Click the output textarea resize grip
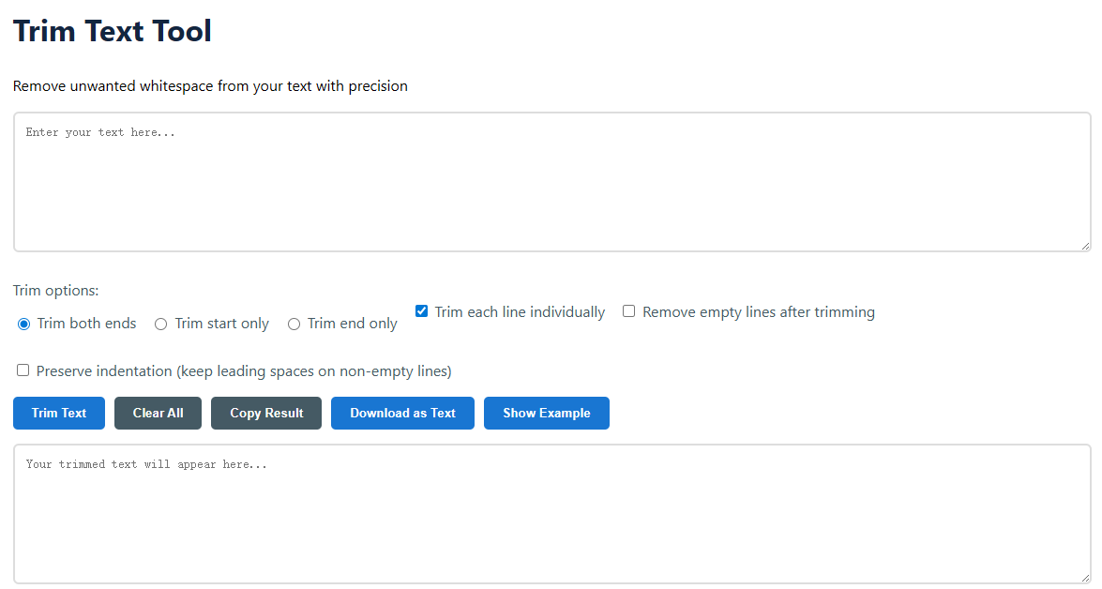The height and width of the screenshot is (589, 1102). pyautogui.click(x=1085, y=578)
